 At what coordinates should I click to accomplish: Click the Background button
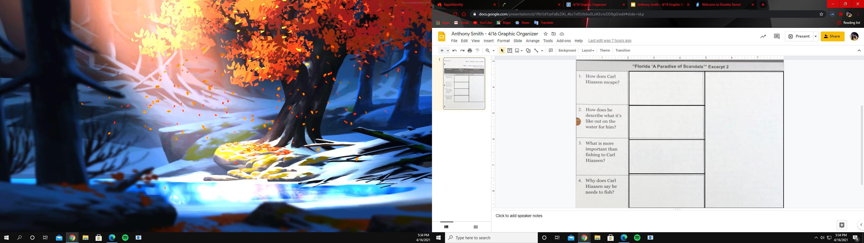[x=567, y=51]
